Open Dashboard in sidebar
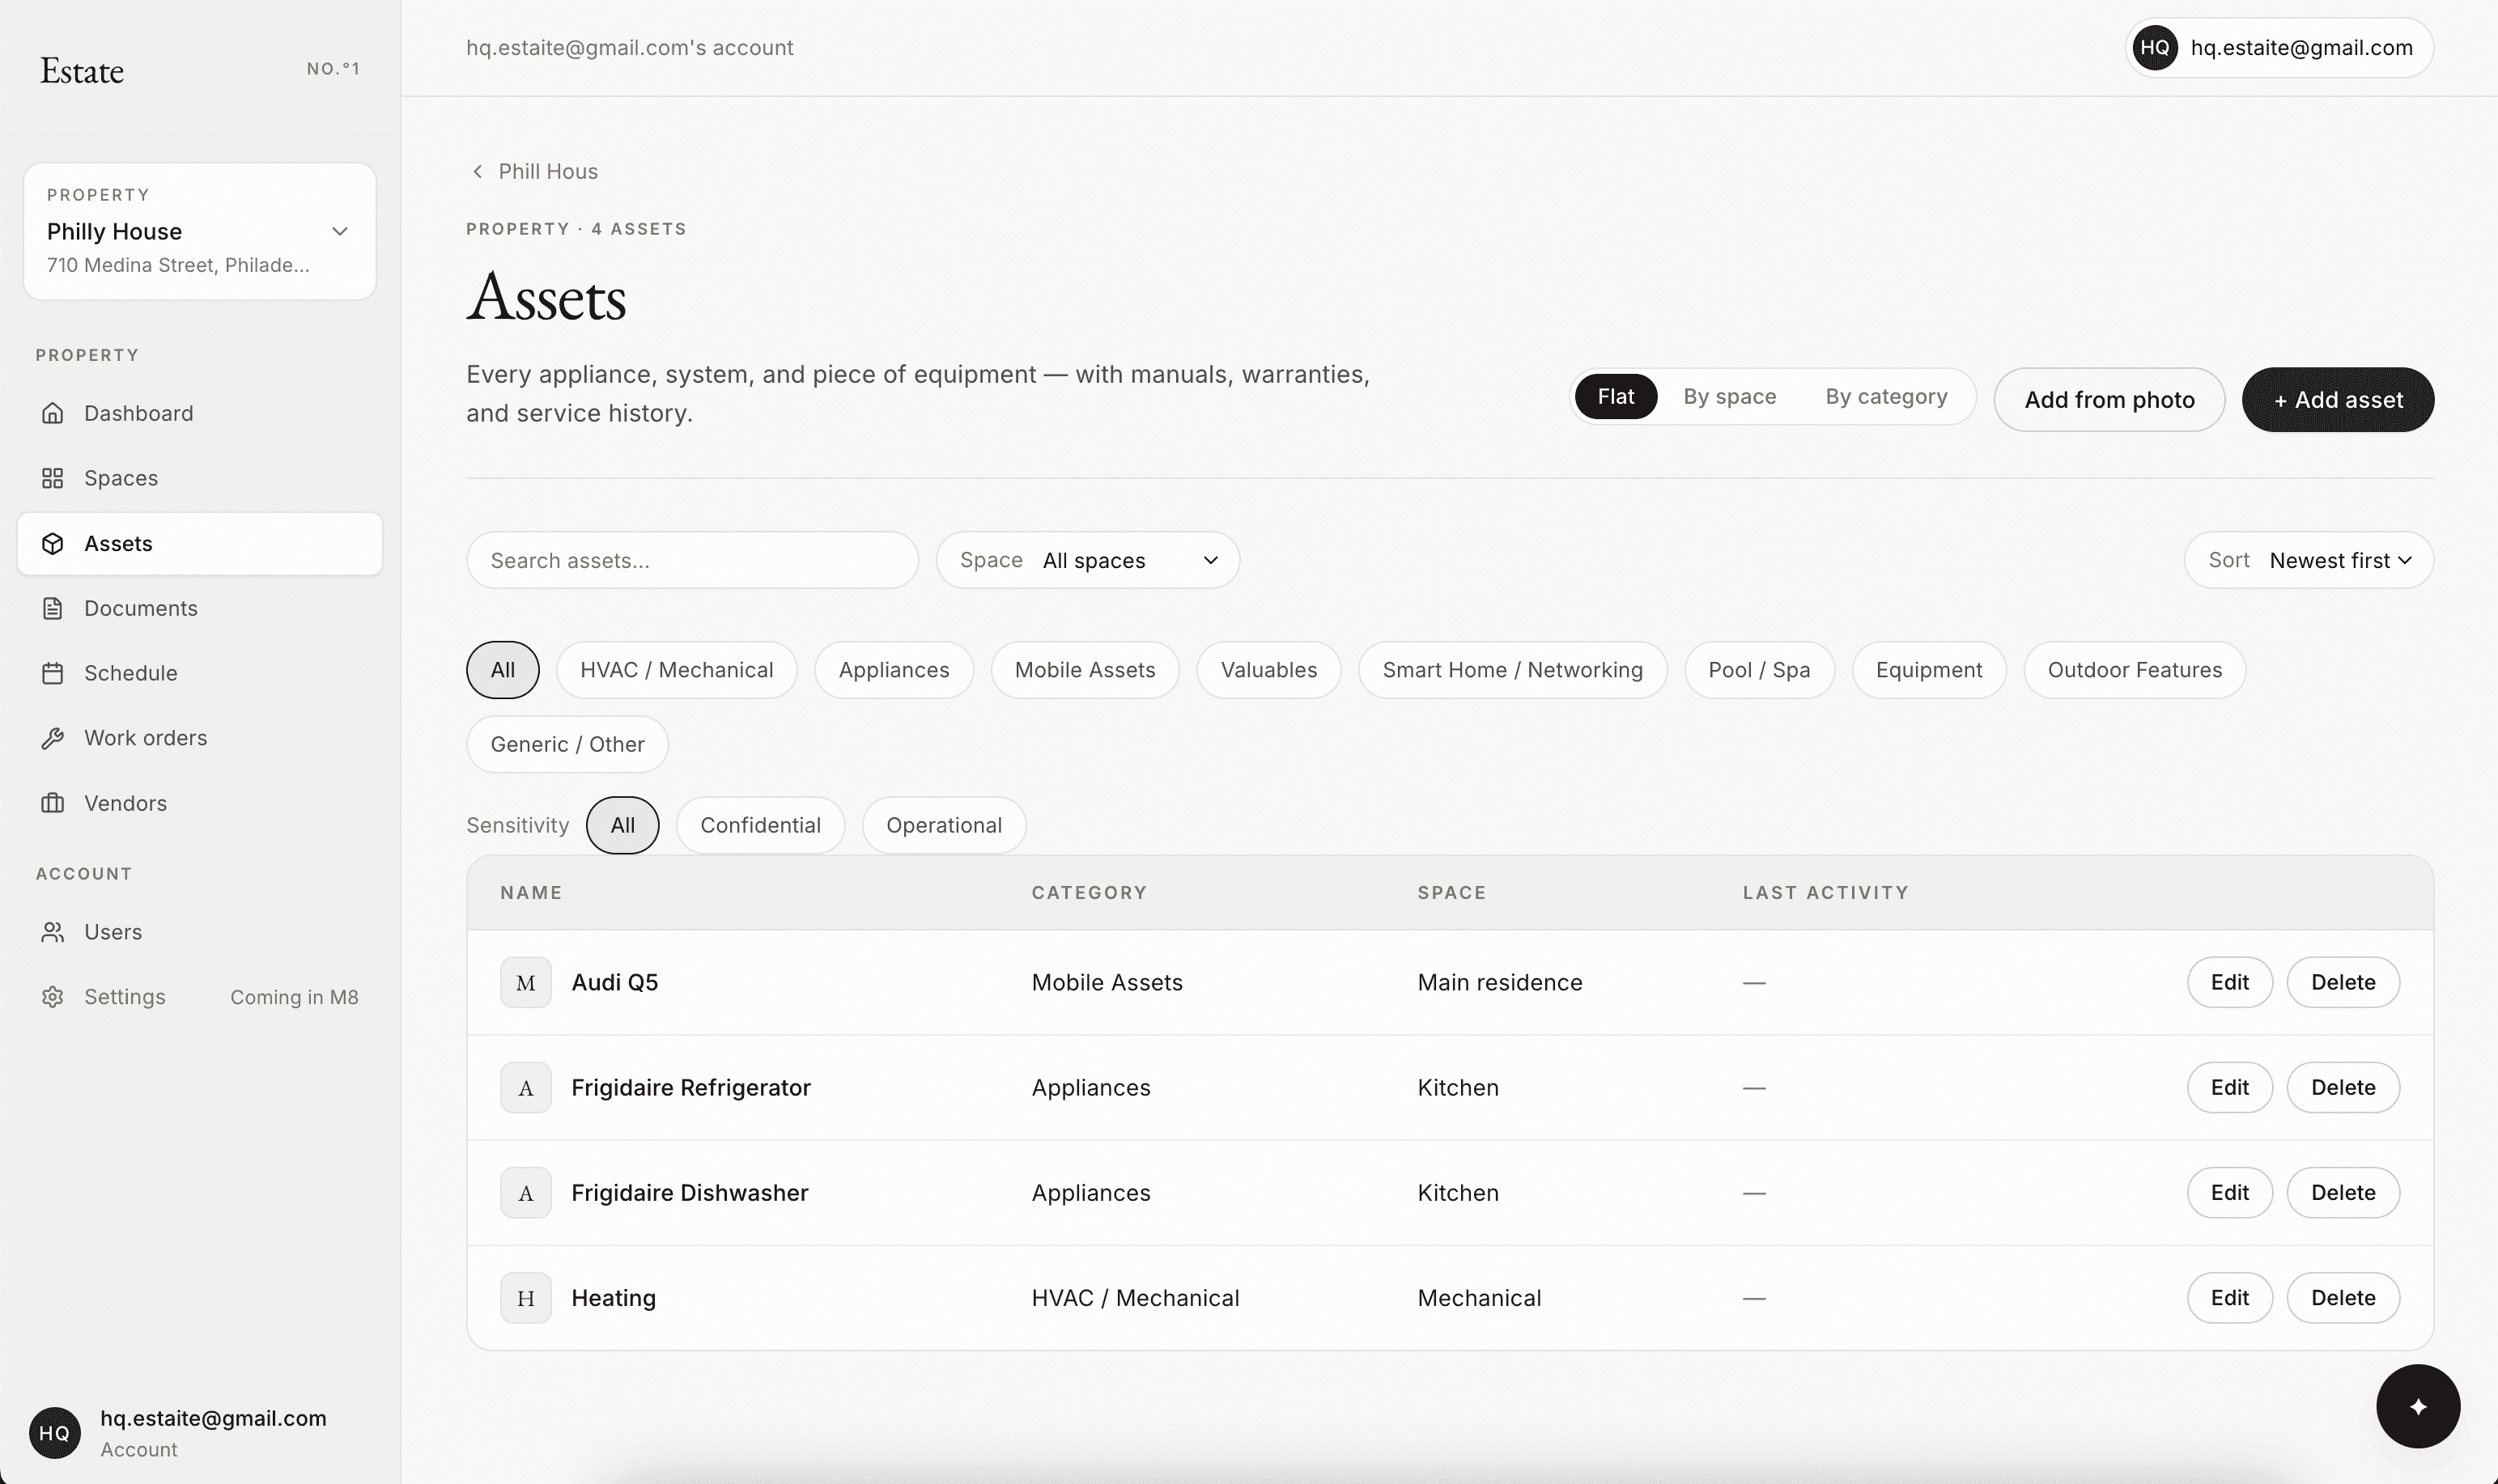Image resolution: width=2498 pixels, height=1484 pixels. pos(200,413)
